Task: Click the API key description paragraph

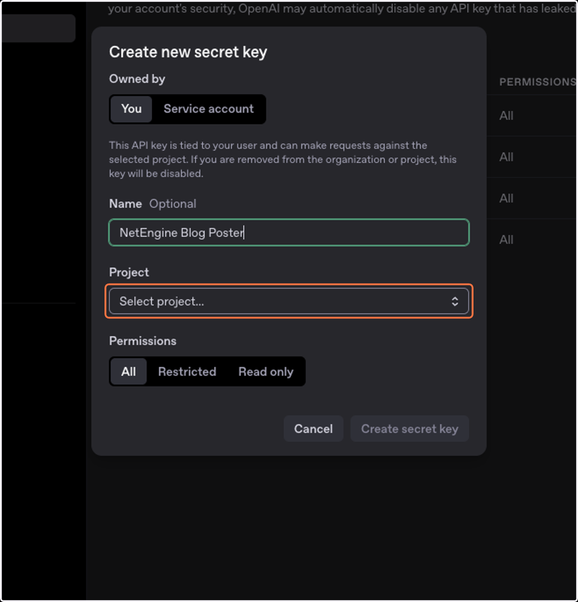Action: point(283,159)
